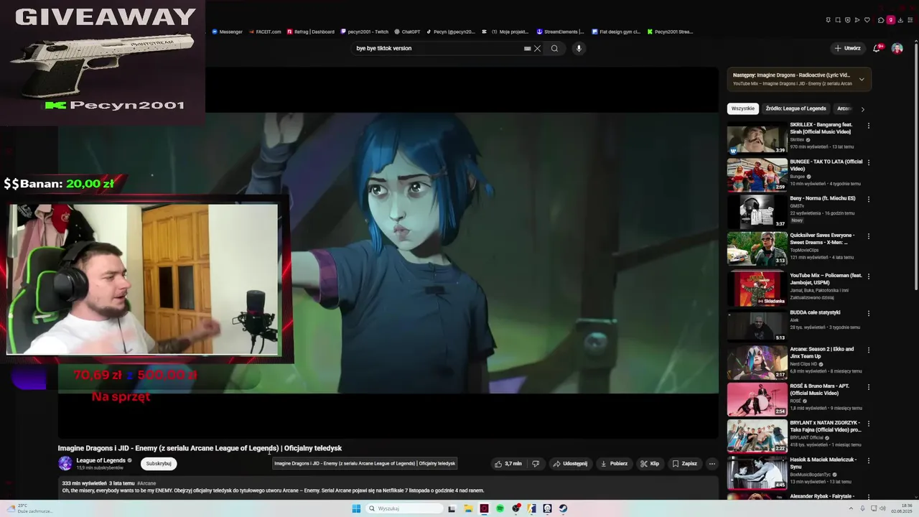Open the weather widget on the taskbar

(x=30, y=508)
